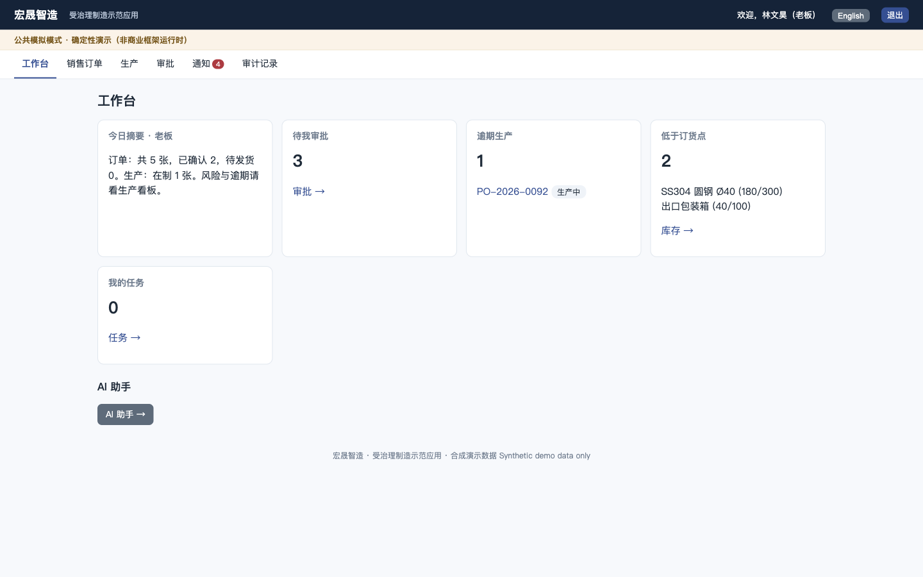
Task: View the 审计记录 tab
Action: pyautogui.click(x=260, y=64)
